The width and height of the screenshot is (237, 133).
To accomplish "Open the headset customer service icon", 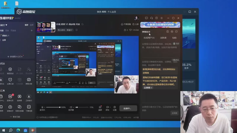I will pyautogui.click(x=151, y=18).
